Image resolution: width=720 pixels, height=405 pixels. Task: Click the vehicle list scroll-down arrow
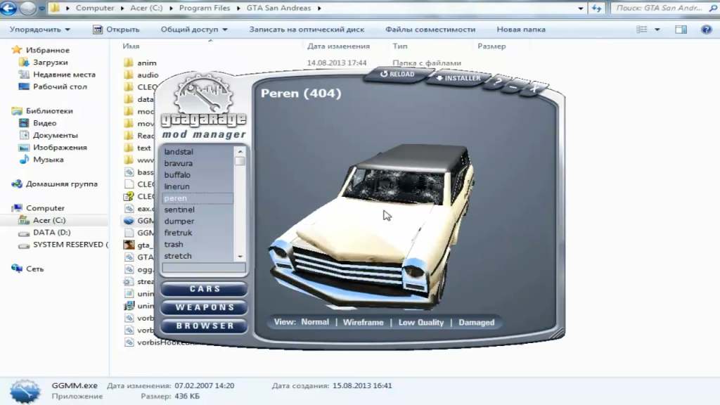tap(240, 257)
